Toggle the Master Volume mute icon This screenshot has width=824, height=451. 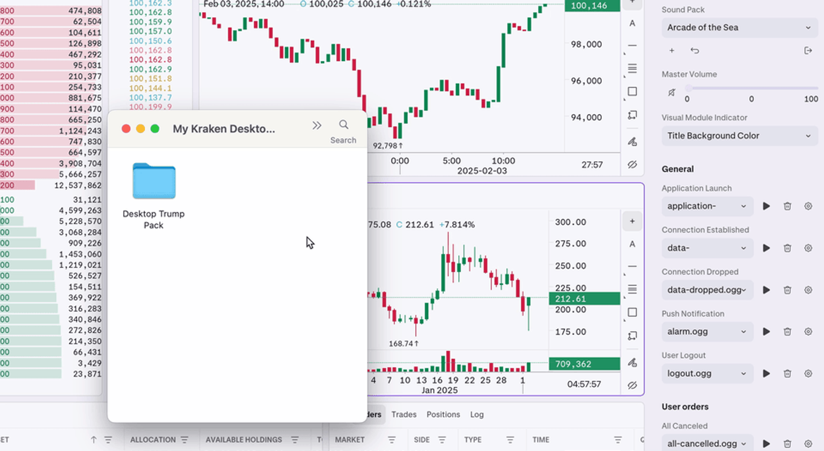click(x=672, y=93)
